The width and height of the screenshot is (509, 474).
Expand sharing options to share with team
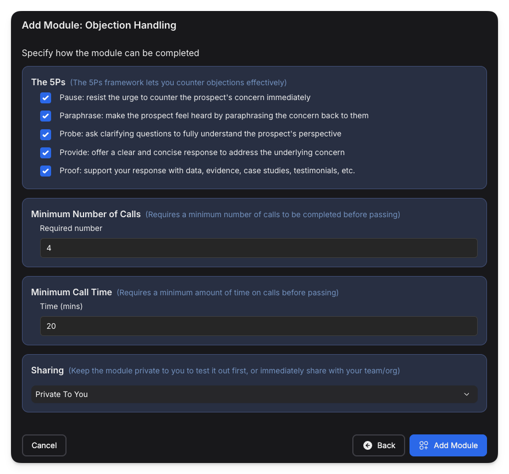[254, 394]
